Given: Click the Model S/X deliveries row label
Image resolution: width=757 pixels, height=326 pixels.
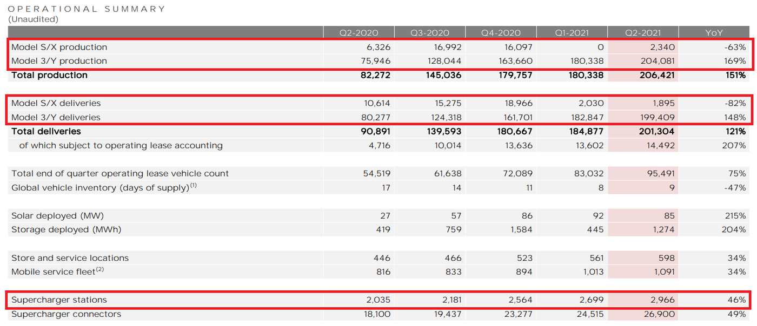Looking at the screenshot, I should pyautogui.click(x=56, y=103).
